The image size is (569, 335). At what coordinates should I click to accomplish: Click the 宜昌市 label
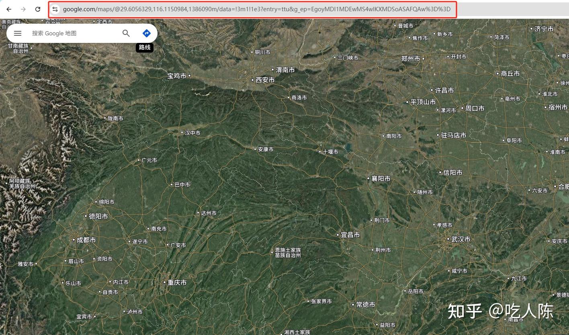[349, 235]
